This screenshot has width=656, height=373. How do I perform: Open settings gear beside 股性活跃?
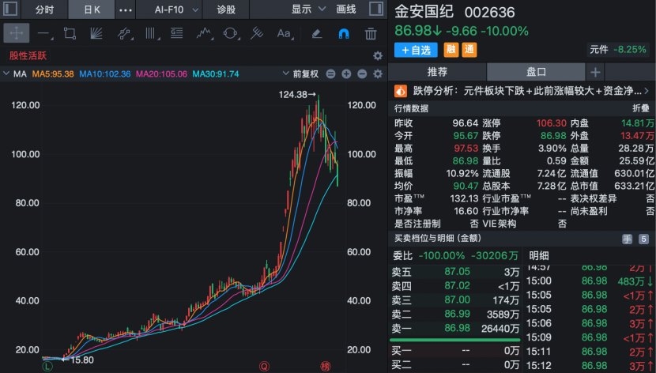tap(378, 55)
